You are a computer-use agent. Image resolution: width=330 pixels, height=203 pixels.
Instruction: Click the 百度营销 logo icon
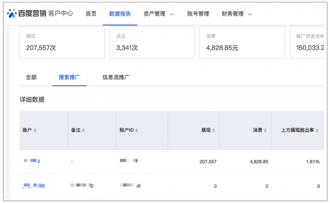12,14
